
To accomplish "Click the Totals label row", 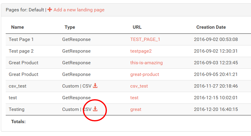I will click(x=18, y=122).
